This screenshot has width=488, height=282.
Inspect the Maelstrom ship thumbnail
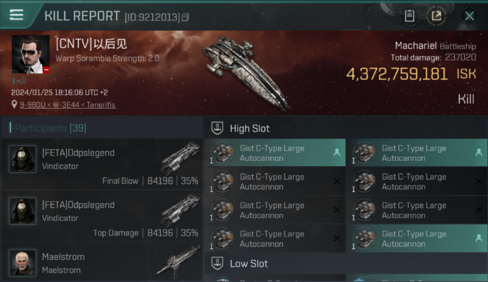[x=179, y=259]
